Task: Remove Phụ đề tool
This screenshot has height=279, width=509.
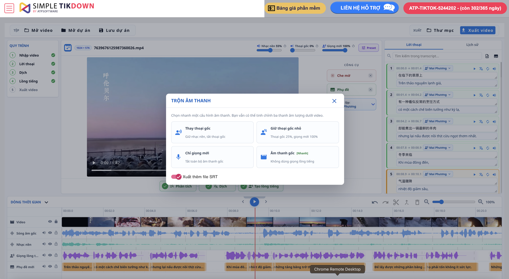Action: [370, 90]
